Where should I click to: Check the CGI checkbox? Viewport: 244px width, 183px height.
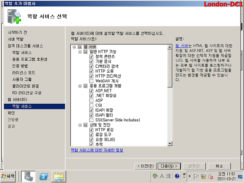[91, 105]
